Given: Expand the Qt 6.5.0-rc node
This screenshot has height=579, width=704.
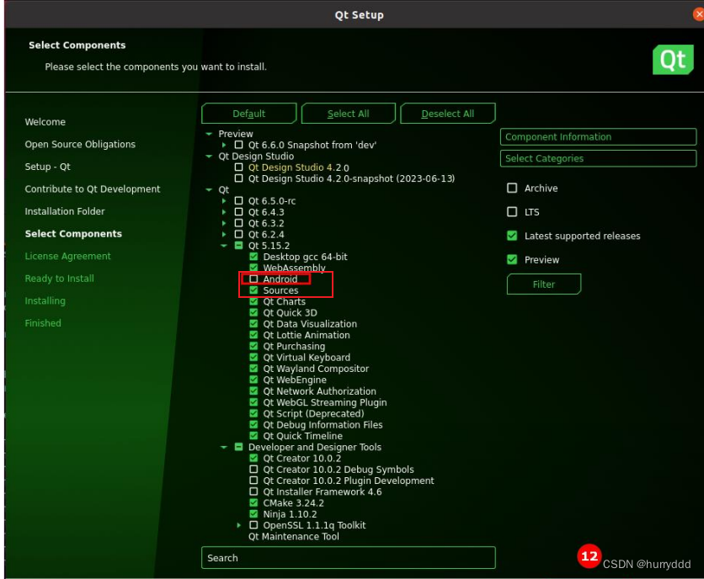Looking at the screenshot, I should [x=224, y=200].
